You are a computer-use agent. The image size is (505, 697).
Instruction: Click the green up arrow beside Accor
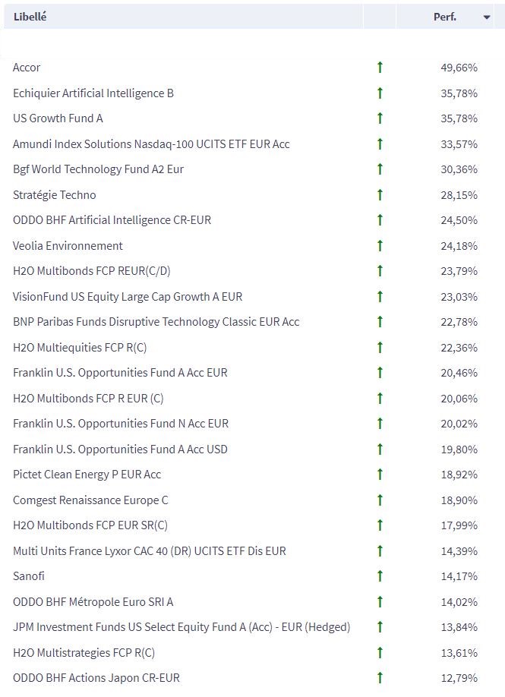click(x=380, y=68)
